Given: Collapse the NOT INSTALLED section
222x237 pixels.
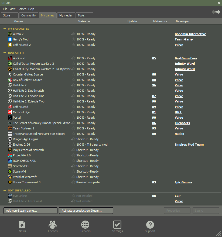Looking at the screenshot, I should (5, 190).
